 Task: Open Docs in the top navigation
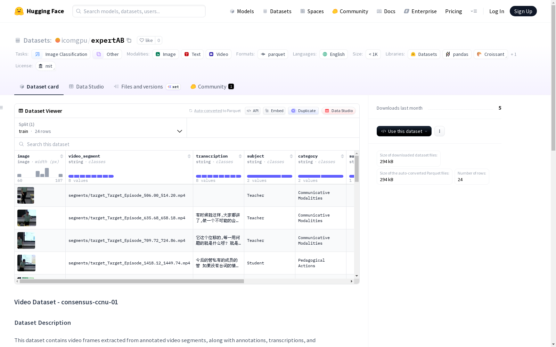click(x=386, y=11)
